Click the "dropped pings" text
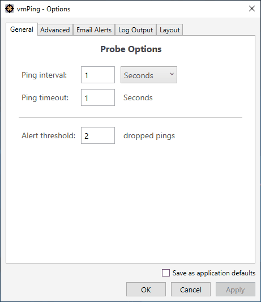The height and width of the screenshot is (302, 261). pos(149,136)
